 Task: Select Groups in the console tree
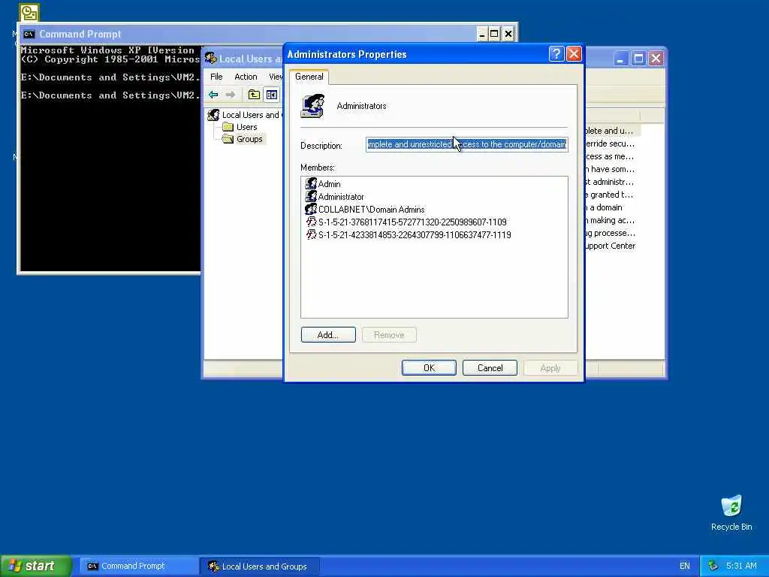249,139
